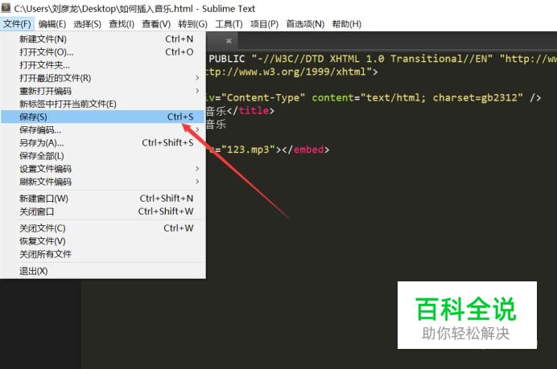The image size is (557, 369).
Task: Open the 项目(P) menu
Action: [264, 24]
